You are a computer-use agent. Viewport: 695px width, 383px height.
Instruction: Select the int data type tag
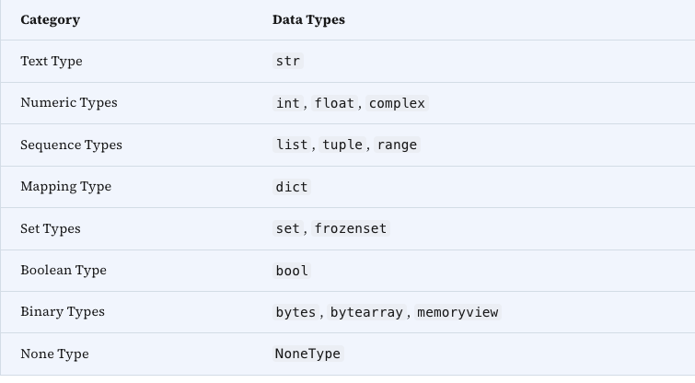click(288, 103)
